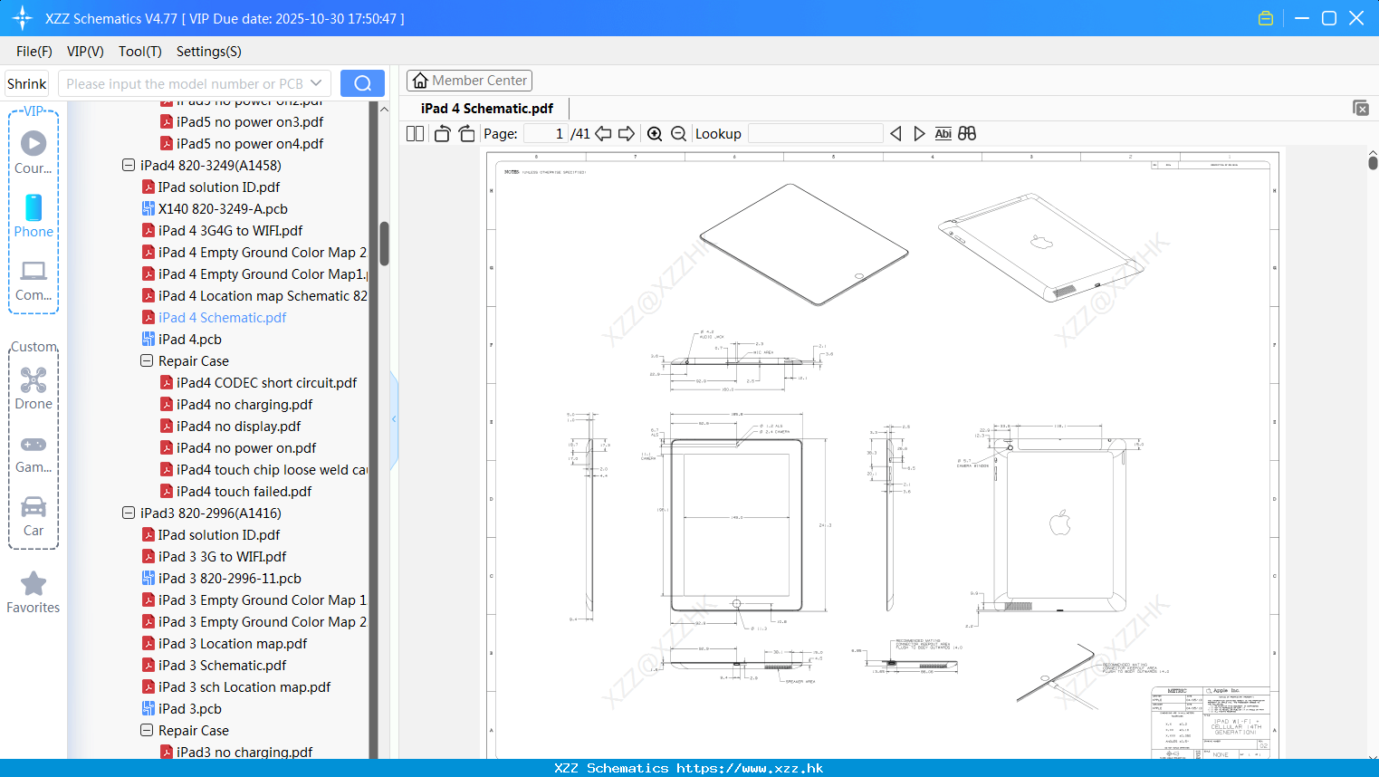This screenshot has height=777, width=1379.
Task: Rotate the page clockwise
Action: coord(466,134)
